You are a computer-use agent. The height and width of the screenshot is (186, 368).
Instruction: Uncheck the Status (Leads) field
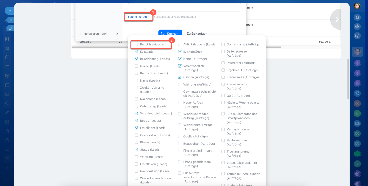(137, 149)
